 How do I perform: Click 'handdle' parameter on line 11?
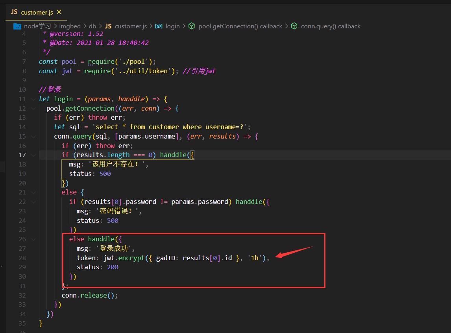tap(131, 99)
